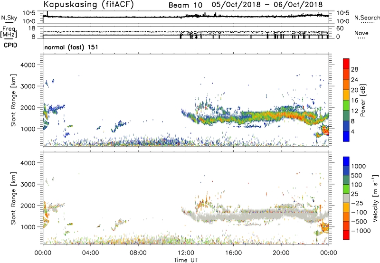Click the '25' tick on the Velocity colorbar
This screenshot has width=380, height=263.
point(355,194)
